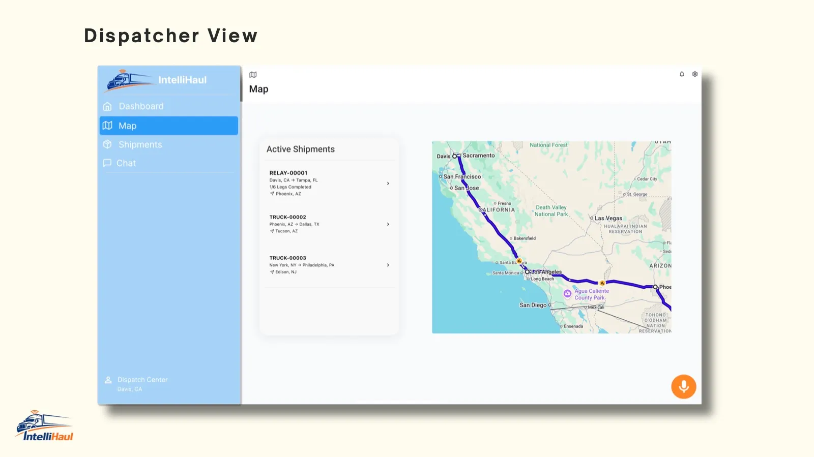This screenshot has height=457, width=814.
Task: Click the San Jose label on the map
Action: [467, 188]
